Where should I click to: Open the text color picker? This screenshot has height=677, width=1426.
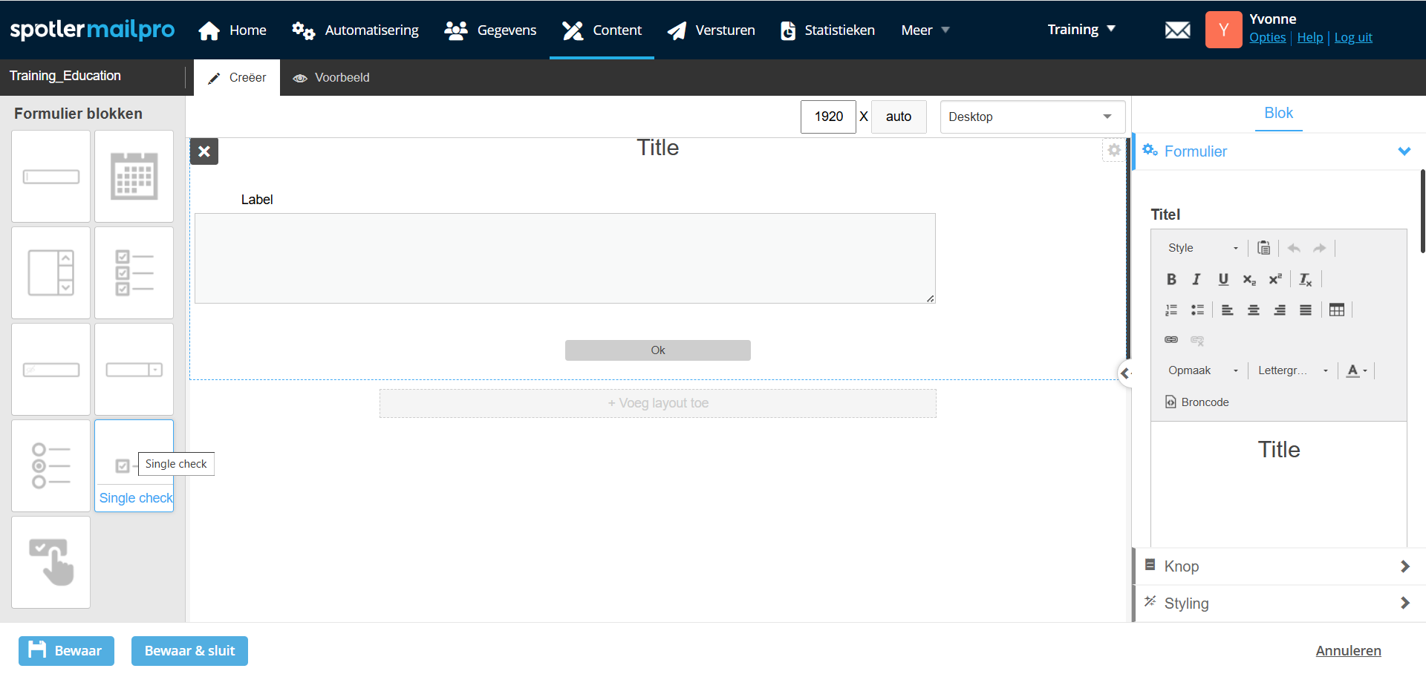tap(1356, 370)
